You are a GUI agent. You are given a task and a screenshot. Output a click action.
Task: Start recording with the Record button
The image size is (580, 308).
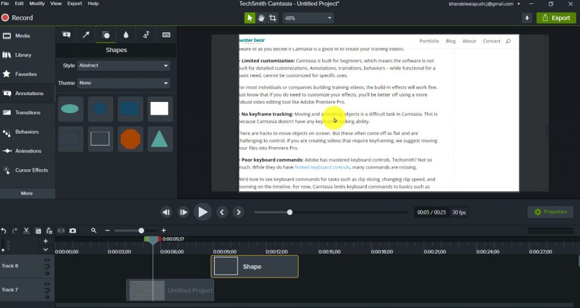click(x=17, y=18)
